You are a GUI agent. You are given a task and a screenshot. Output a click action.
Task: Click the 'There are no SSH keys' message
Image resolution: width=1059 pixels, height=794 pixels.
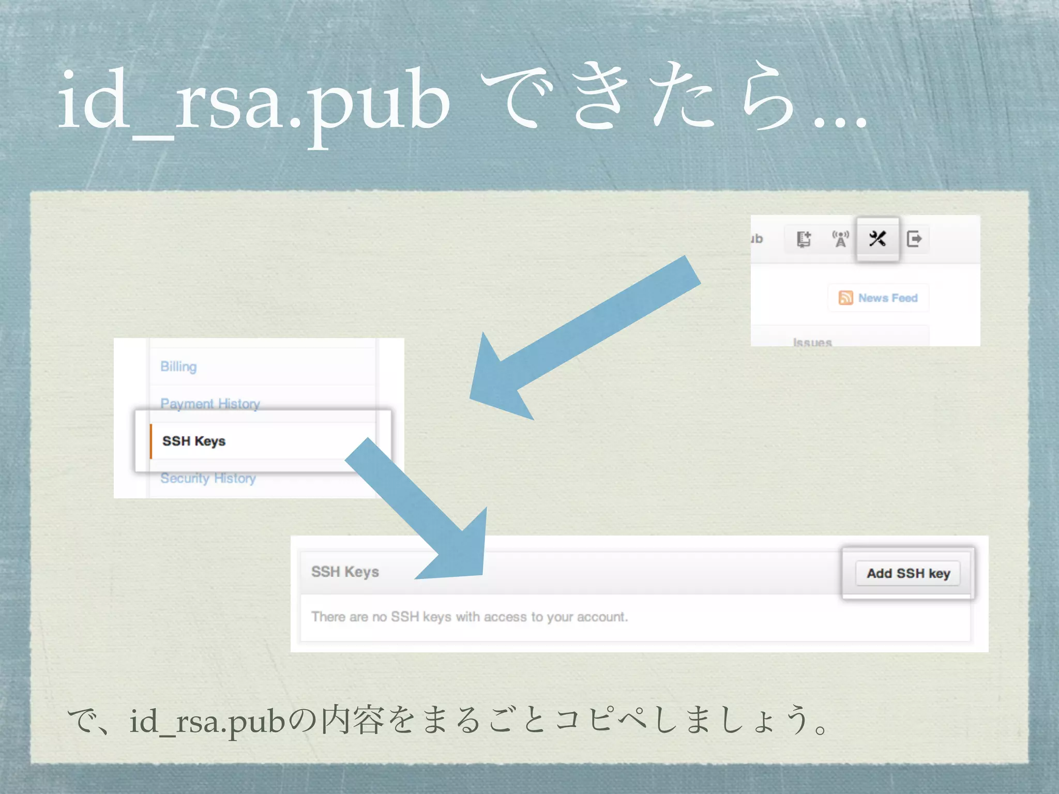pos(470,617)
